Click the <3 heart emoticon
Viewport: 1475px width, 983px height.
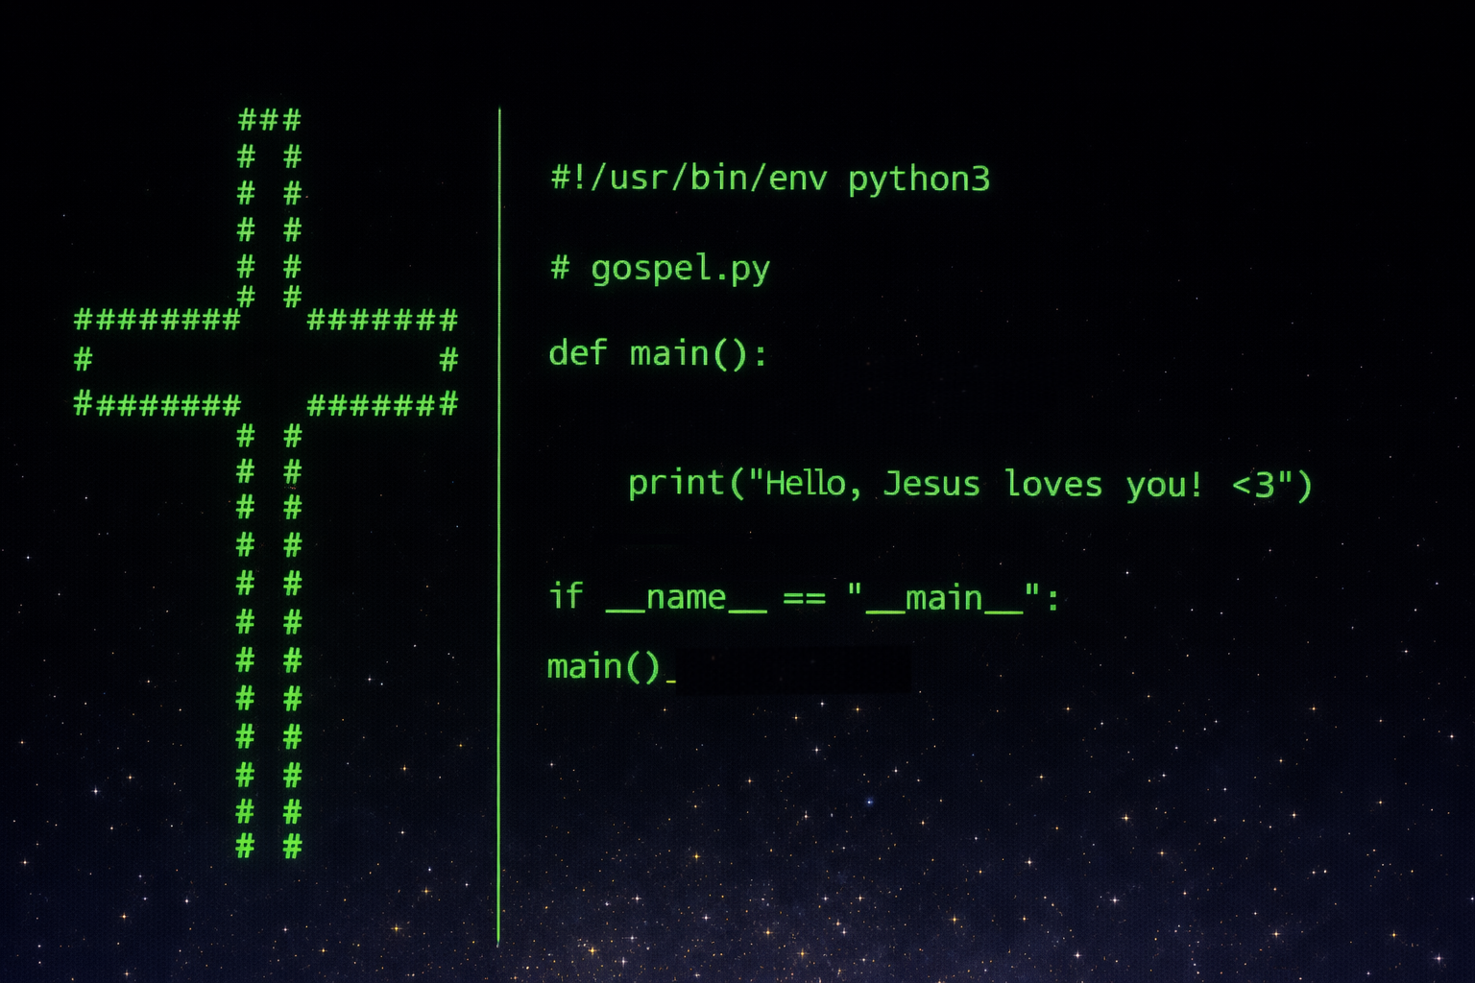(1254, 485)
